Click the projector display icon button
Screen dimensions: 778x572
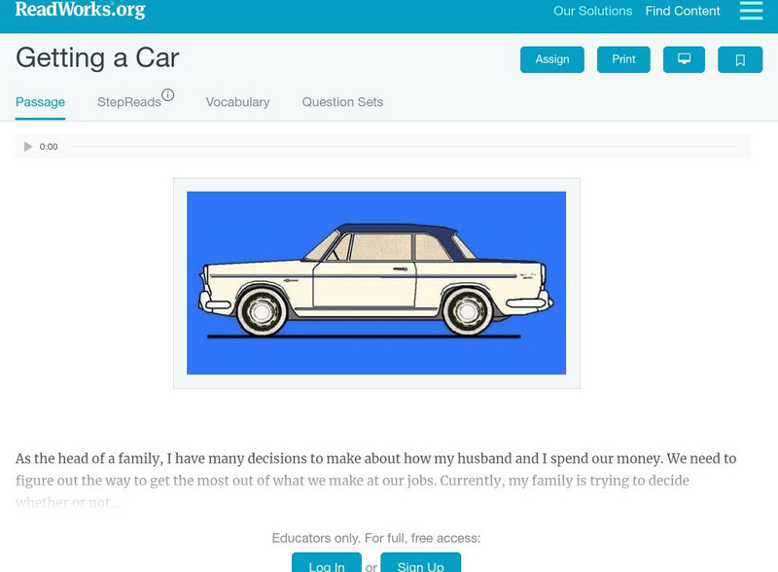point(684,59)
